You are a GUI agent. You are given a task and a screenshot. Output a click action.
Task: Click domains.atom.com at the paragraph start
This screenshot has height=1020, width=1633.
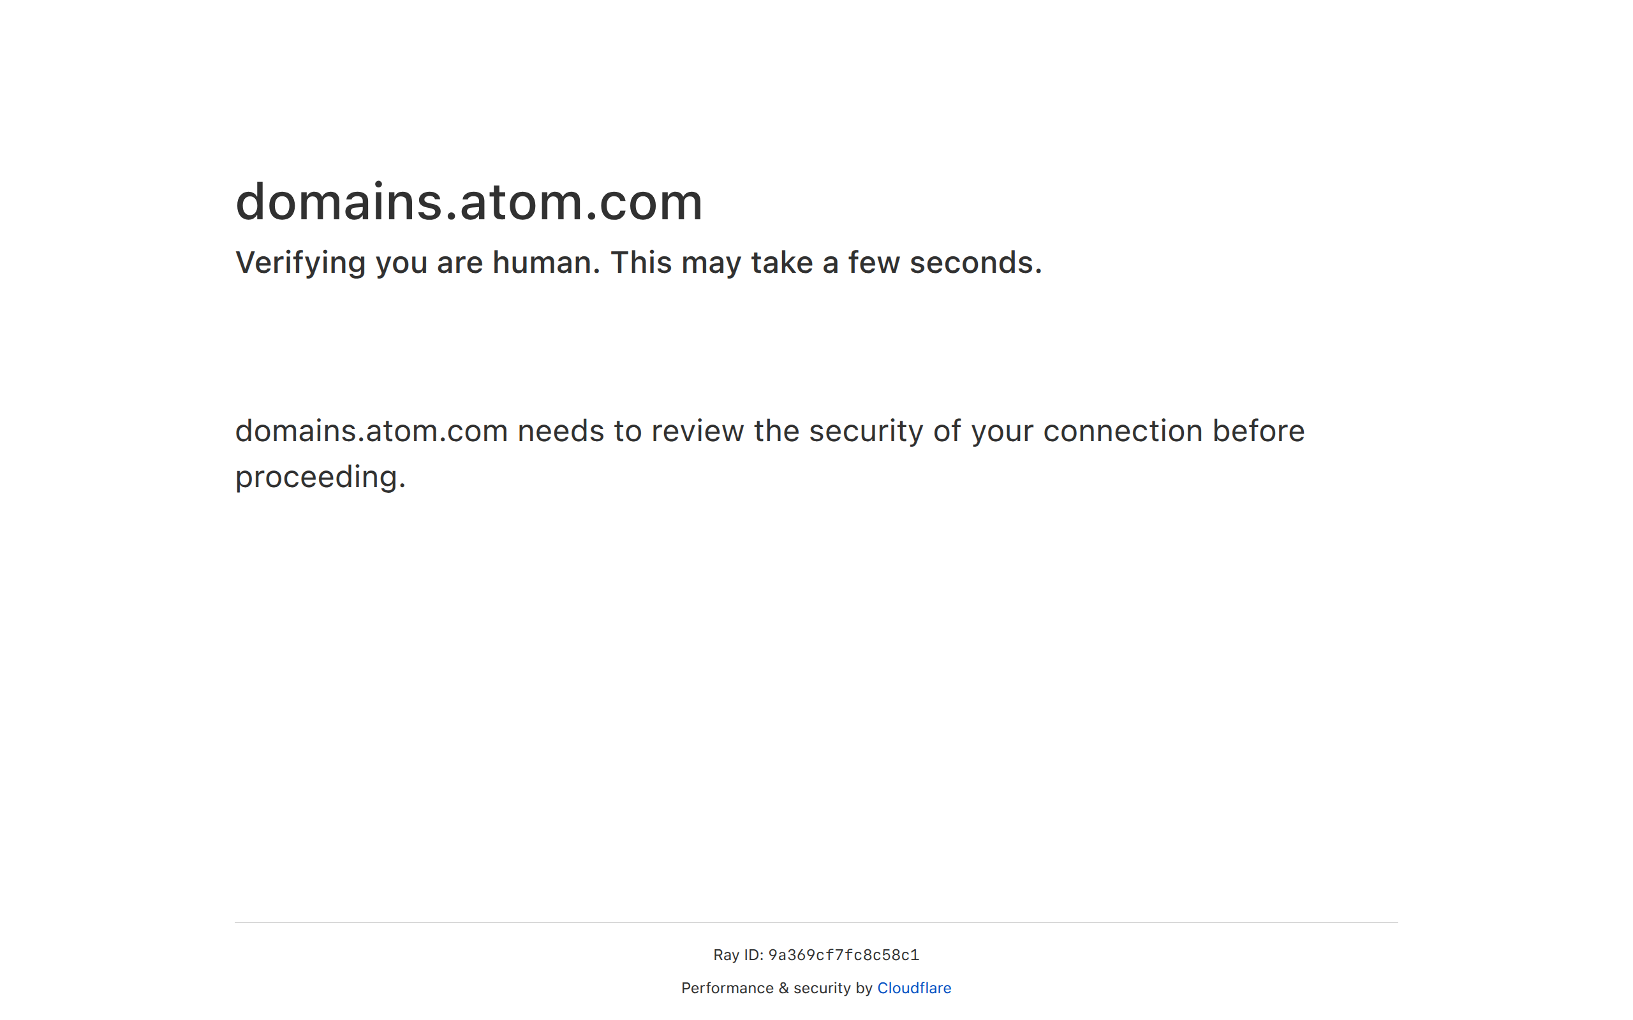pyautogui.click(x=371, y=431)
